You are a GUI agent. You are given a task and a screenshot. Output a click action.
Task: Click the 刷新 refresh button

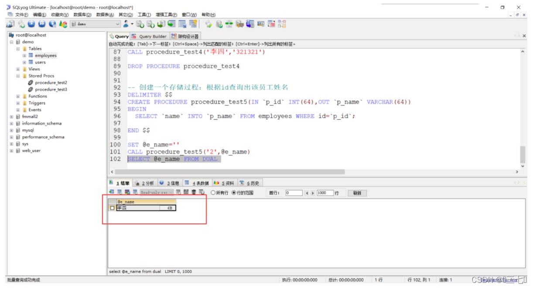pos(357,193)
